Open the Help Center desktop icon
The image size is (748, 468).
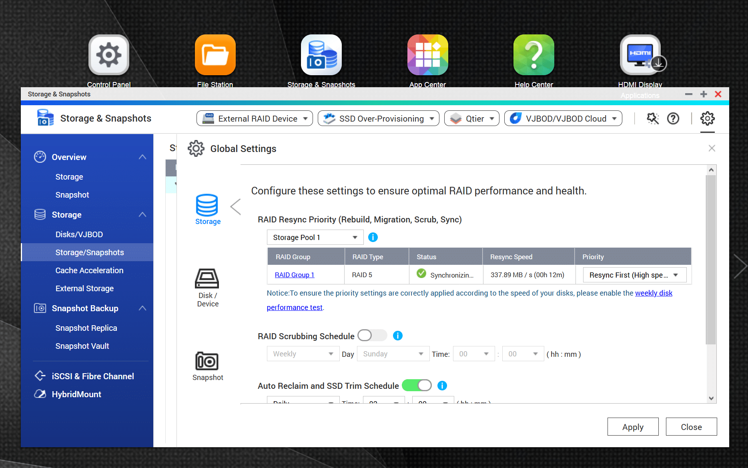click(x=534, y=55)
